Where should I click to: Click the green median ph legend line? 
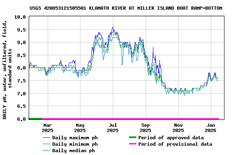point(47,151)
